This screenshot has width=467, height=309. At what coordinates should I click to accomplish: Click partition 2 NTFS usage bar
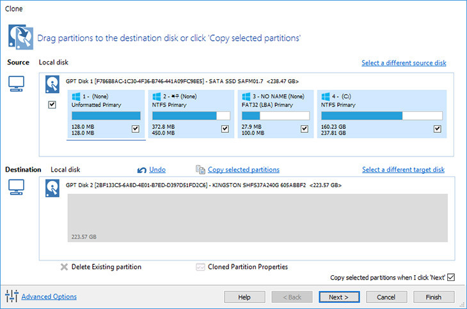[x=191, y=116]
